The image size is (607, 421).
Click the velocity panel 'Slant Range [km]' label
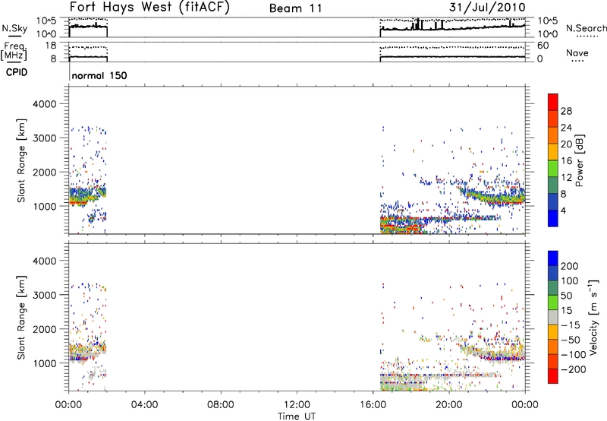click(x=21, y=318)
